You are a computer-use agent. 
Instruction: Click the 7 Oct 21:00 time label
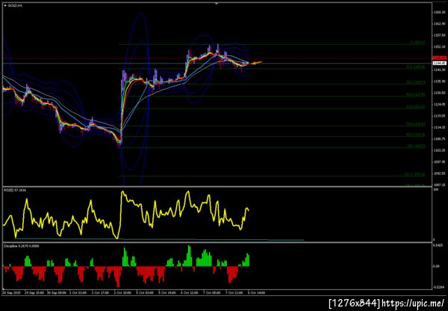tap(234, 293)
